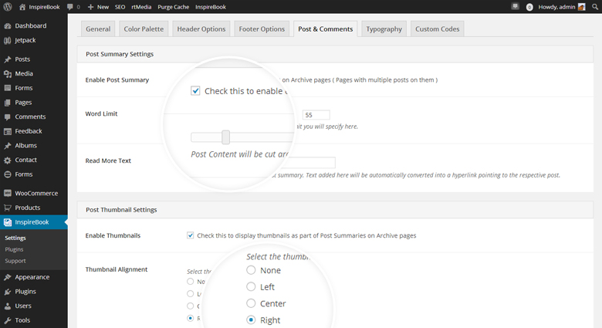This screenshot has height=328, width=602.
Task: Click the admin avatar picture
Action: (x=582, y=7)
